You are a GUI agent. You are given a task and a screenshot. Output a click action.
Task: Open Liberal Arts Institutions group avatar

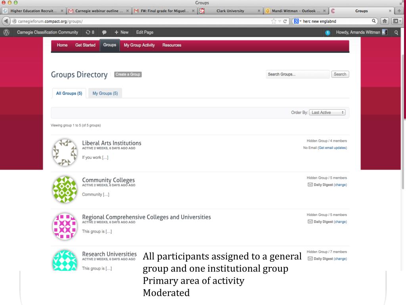[65, 152]
